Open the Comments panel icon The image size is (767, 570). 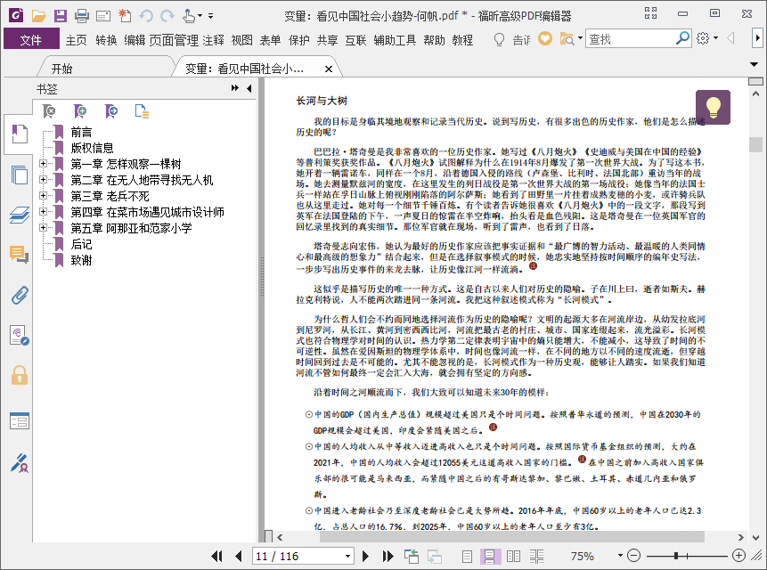pos(19,255)
